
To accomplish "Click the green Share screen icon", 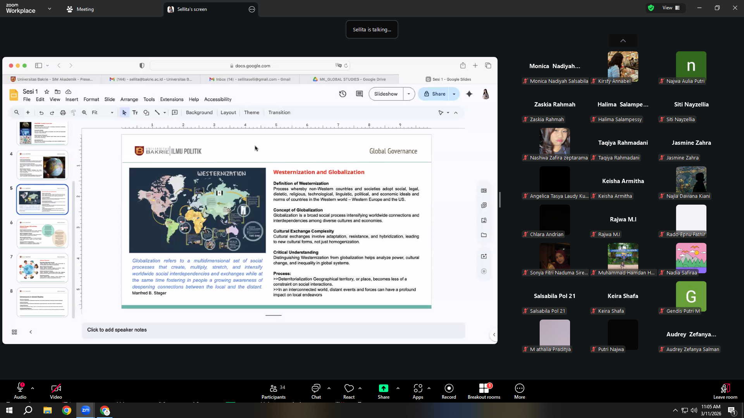I will (384, 388).
